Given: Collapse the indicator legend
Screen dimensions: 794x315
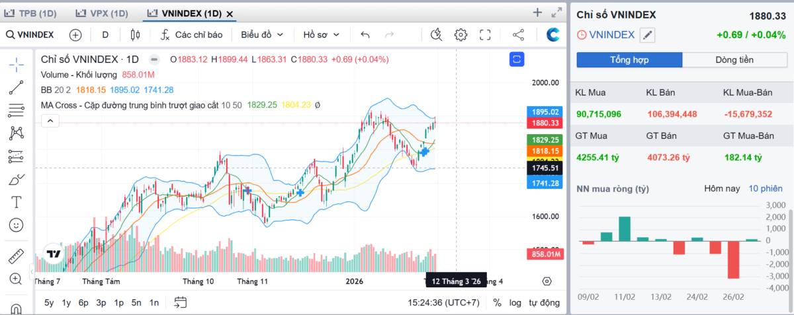Looking at the screenshot, I should (50, 120).
